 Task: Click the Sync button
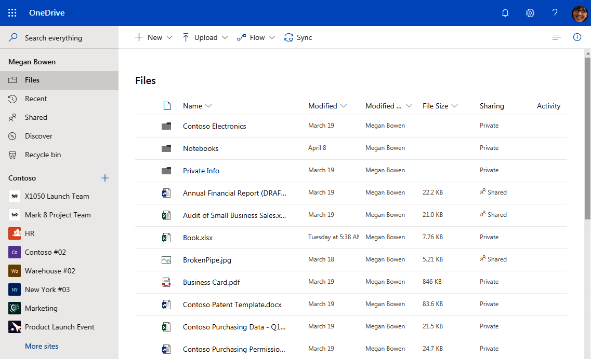[298, 37]
